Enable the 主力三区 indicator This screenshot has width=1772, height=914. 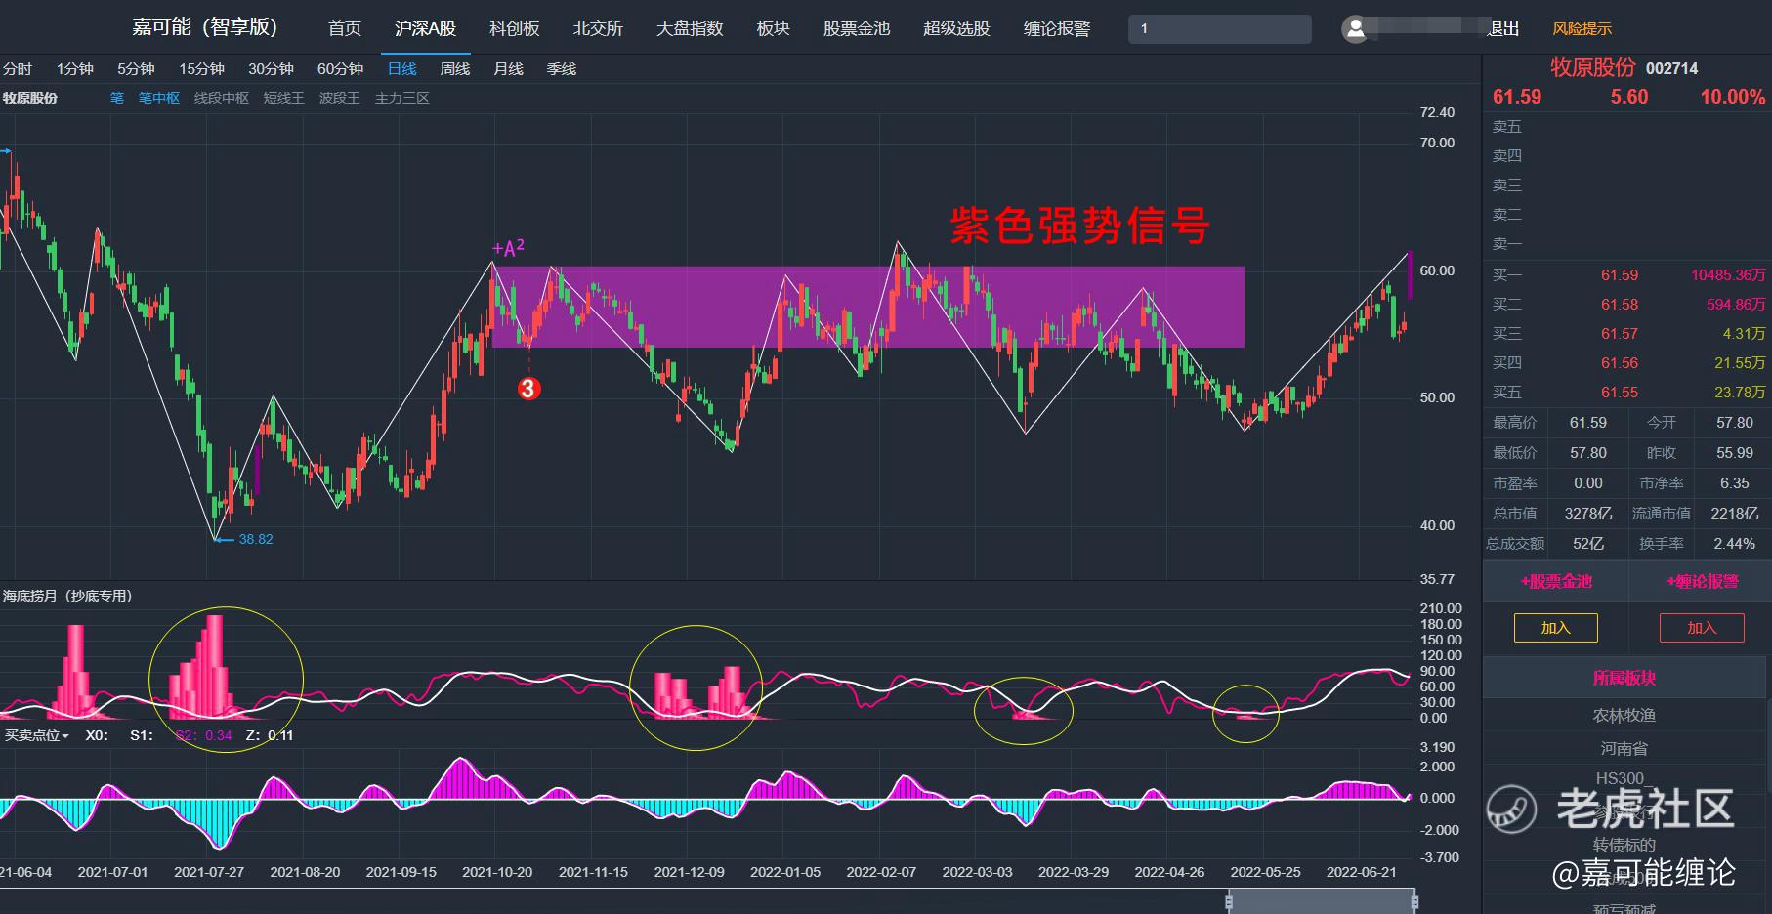click(x=402, y=98)
